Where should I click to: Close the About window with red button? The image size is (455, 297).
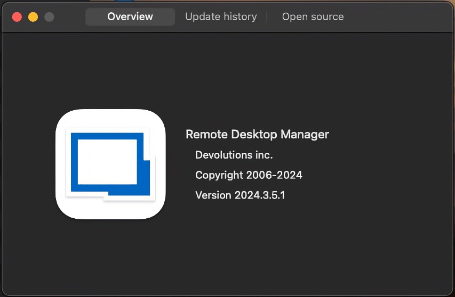[17, 17]
